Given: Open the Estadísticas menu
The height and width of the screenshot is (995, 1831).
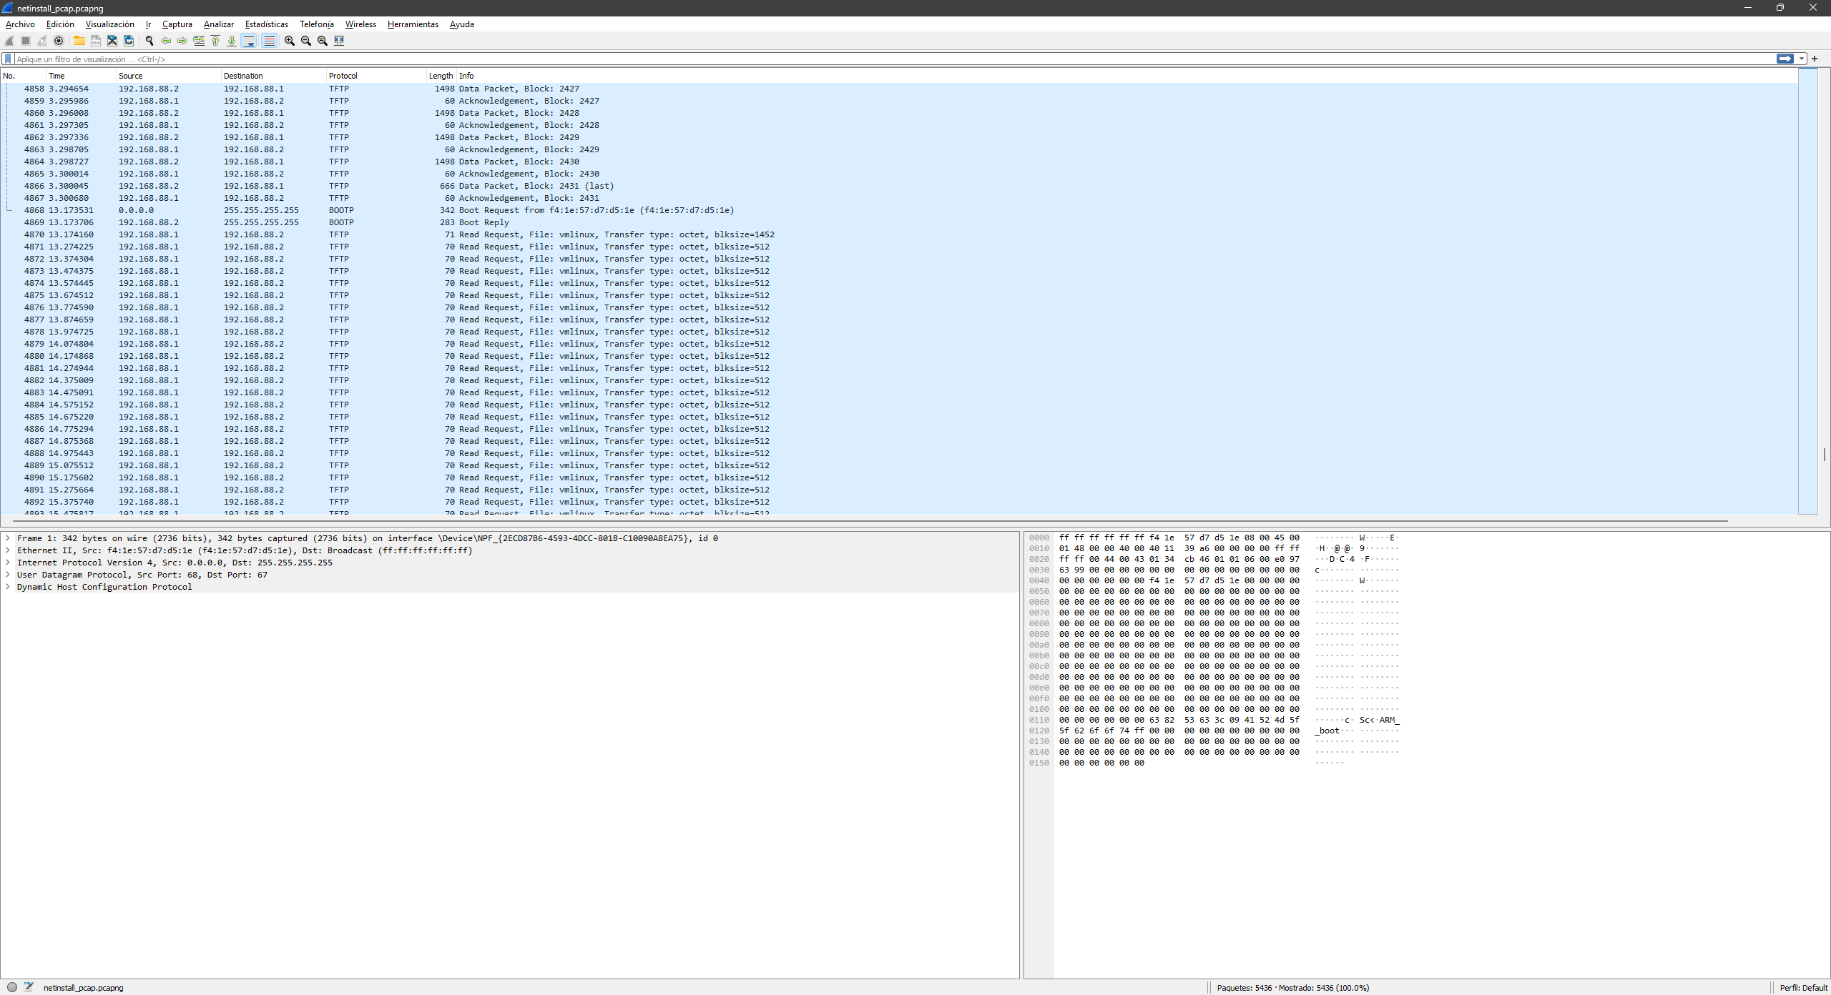Looking at the screenshot, I should coord(266,24).
